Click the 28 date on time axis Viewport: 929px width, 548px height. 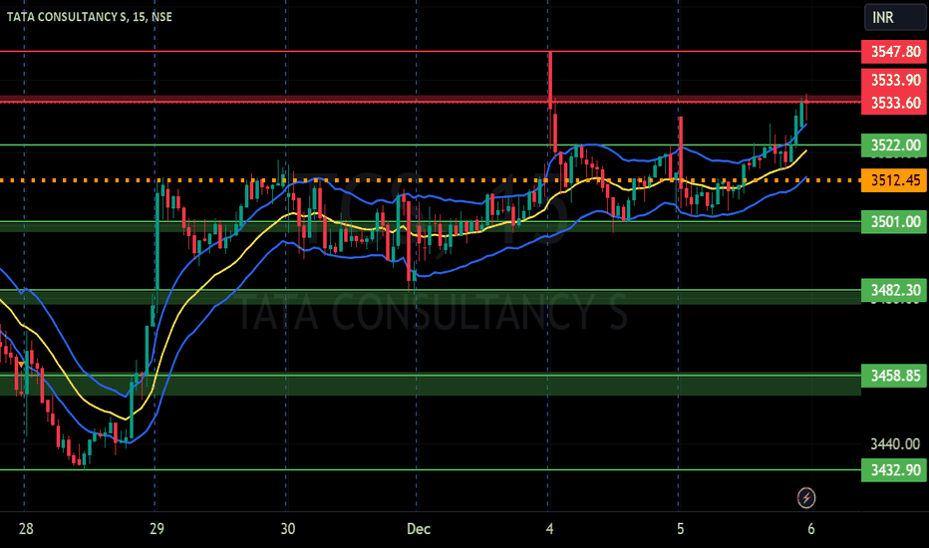click(26, 528)
